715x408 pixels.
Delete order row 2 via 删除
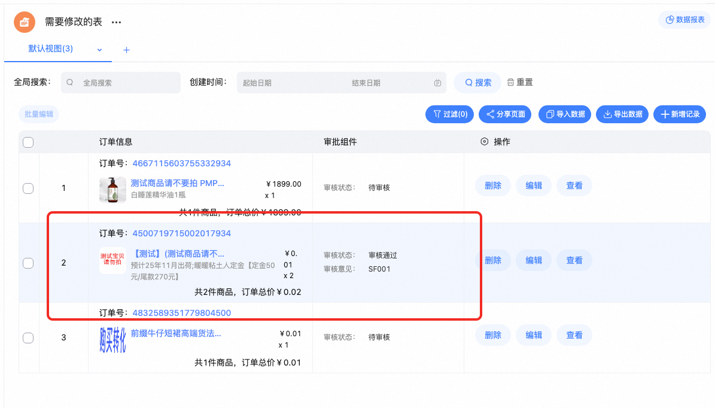(492, 261)
